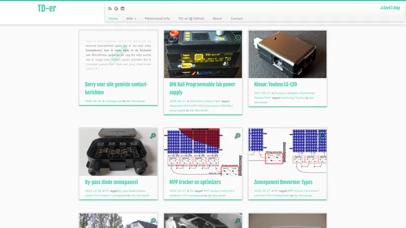The image size is (406, 228).
Task: Open the By-pass diode junction box thumbnail
Action: [x=118, y=152]
